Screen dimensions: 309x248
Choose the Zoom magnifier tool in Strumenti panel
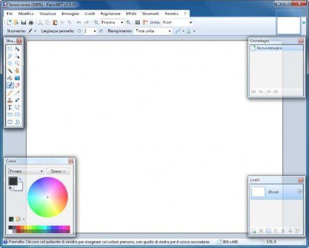coord(17,64)
